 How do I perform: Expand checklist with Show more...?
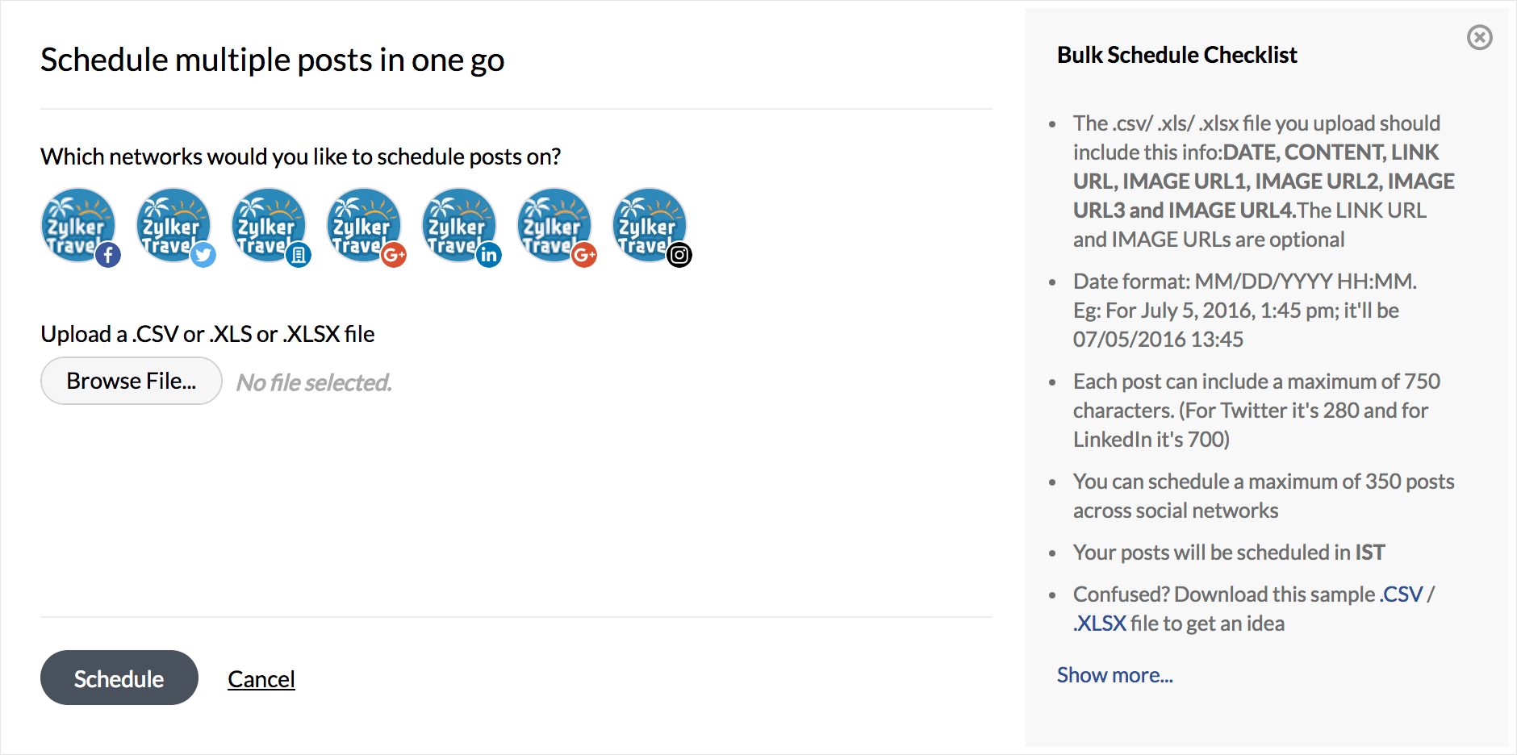coord(1114,675)
